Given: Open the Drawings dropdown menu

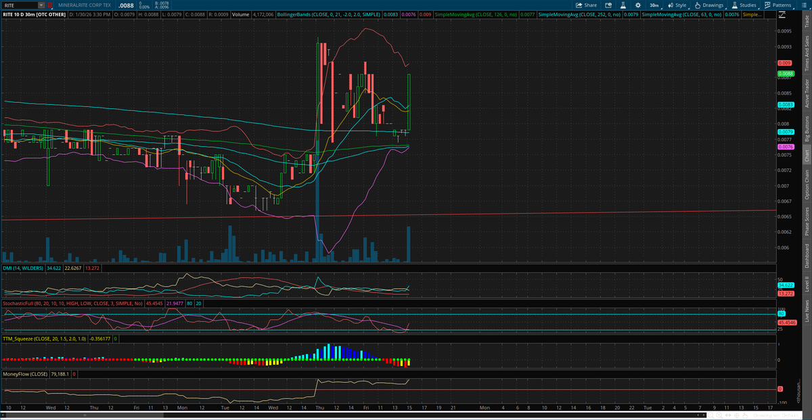Looking at the screenshot, I should (710, 5).
